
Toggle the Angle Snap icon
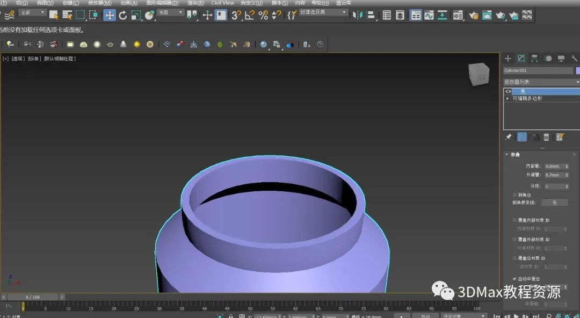[x=250, y=15]
